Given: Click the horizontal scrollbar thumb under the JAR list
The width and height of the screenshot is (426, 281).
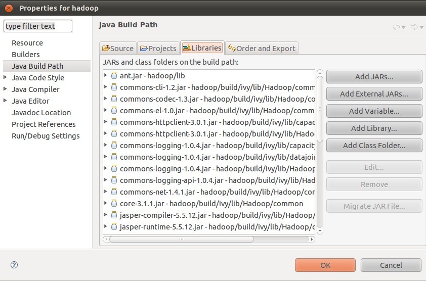Looking at the screenshot, I should tap(182, 239).
